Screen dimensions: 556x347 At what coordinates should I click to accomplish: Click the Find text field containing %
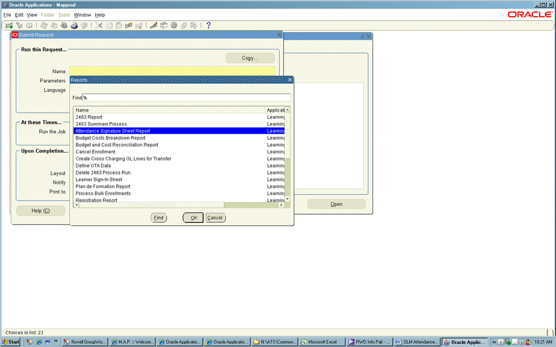186,98
